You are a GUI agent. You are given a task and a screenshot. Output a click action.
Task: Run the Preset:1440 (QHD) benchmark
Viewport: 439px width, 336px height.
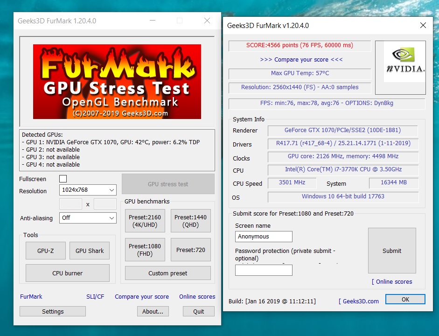(190, 221)
